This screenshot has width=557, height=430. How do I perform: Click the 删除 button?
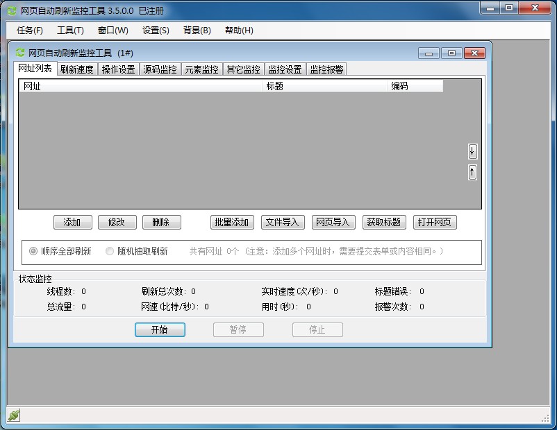162,223
